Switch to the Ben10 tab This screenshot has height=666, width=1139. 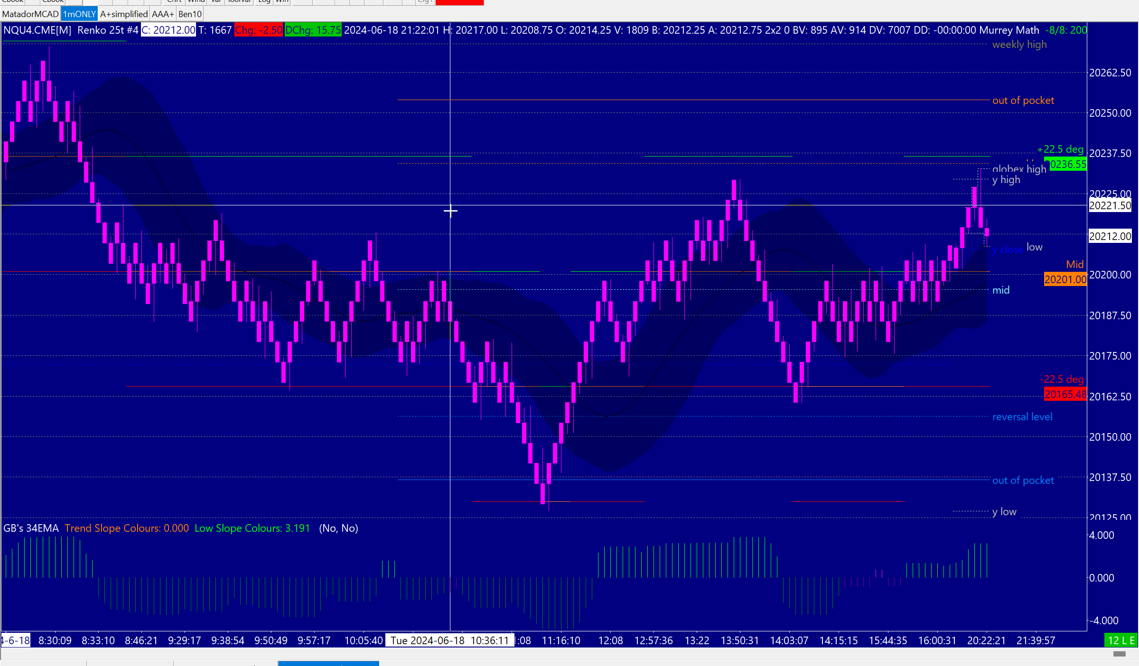click(190, 14)
